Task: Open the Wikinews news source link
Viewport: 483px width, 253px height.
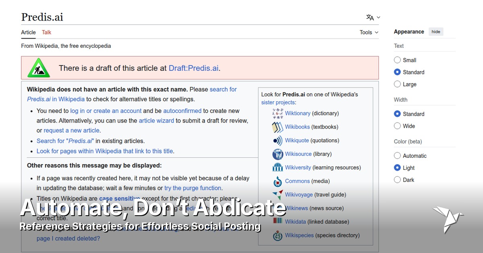Action: coord(297,208)
